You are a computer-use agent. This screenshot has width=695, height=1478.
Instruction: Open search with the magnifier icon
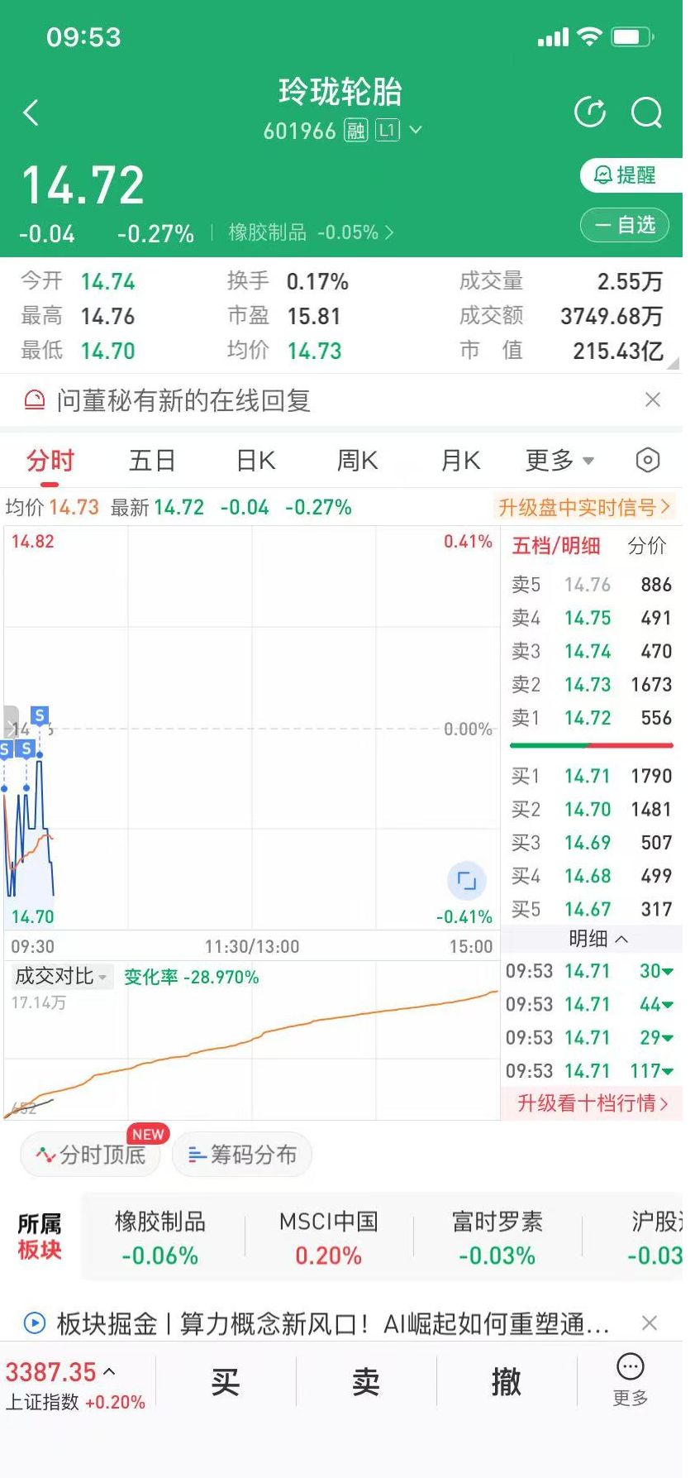click(x=646, y=112)
